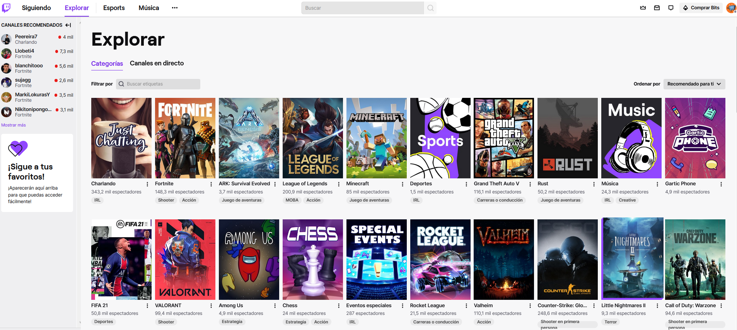Open options menu for Little Nightmares II
The image size is (737, 330).
tap(657, 306)
